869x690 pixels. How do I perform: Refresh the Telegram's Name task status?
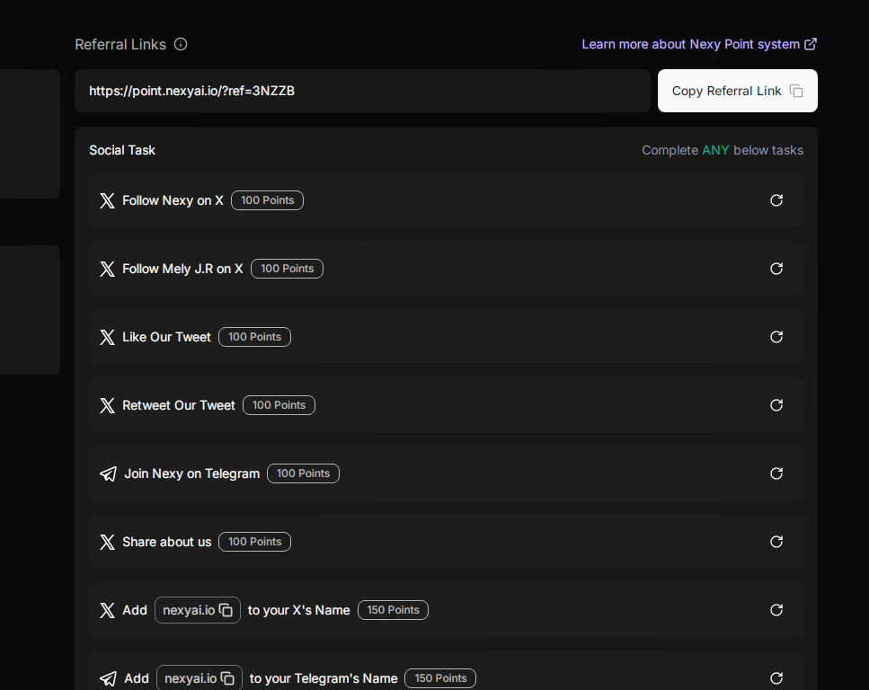[x=776, y=678]
